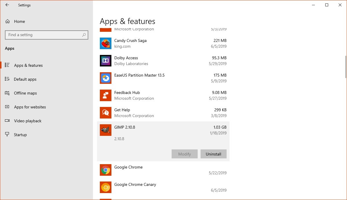Select Candy Crush Saga entry name
347x200 pixels.
[130, 41]
